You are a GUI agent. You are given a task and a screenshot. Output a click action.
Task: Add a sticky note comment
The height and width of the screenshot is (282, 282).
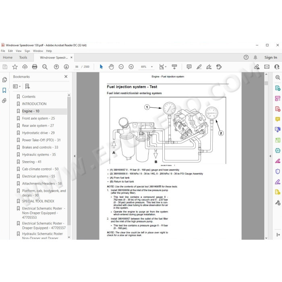189,67
